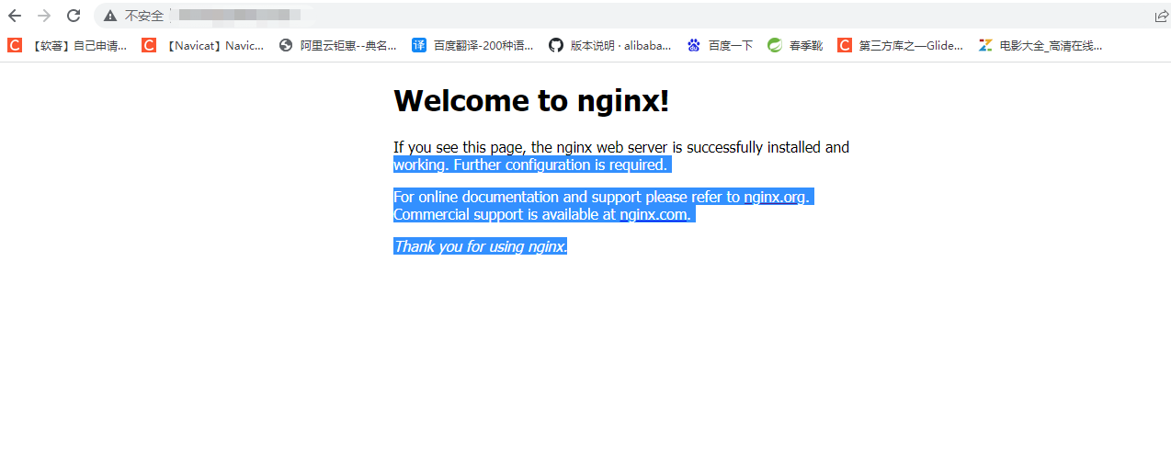Click the nginx.org documentation link
Viewport: 1171px width, 455px height.
pos(774,197)
